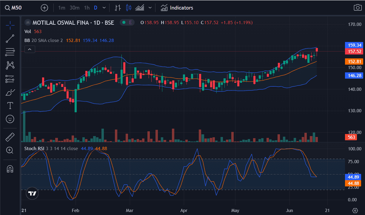
Task: Click the blue 159.34 price-axis tag
Action: [x=355, y=45]
